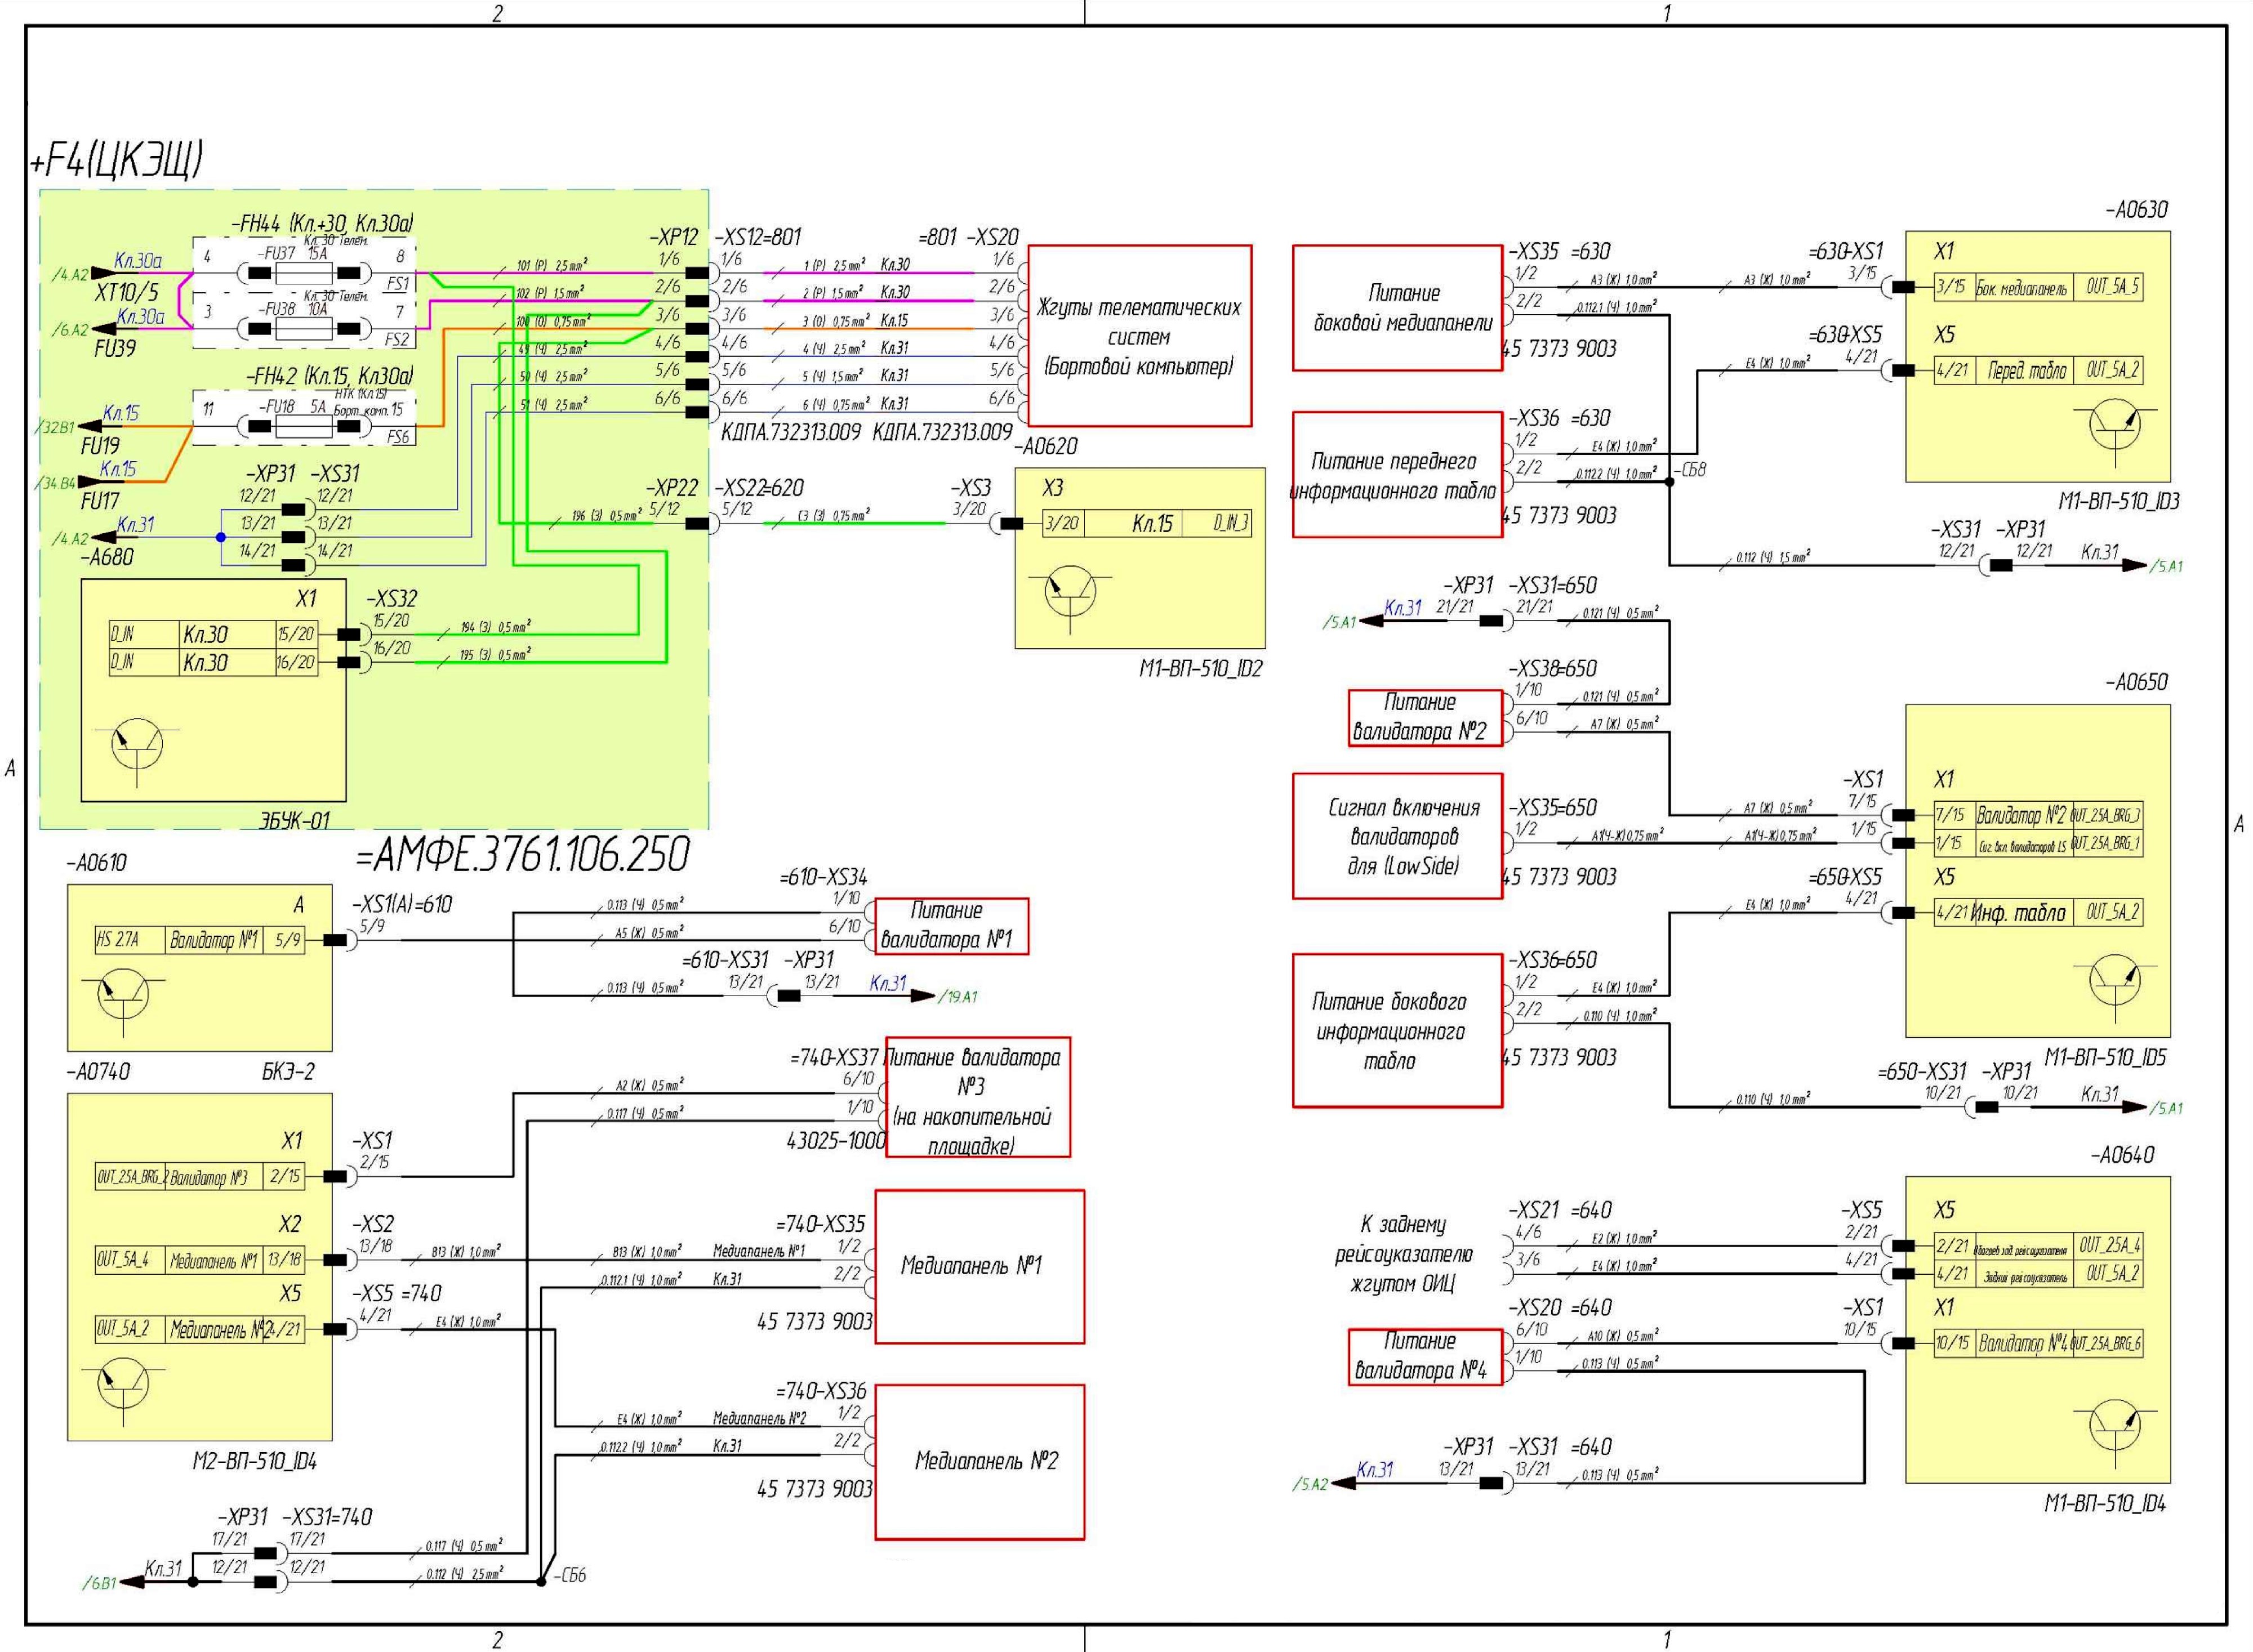The width and height of the screenshot is (2253, 1652).
Task: Click the -A0650 designation
Action: point(2136,682)
